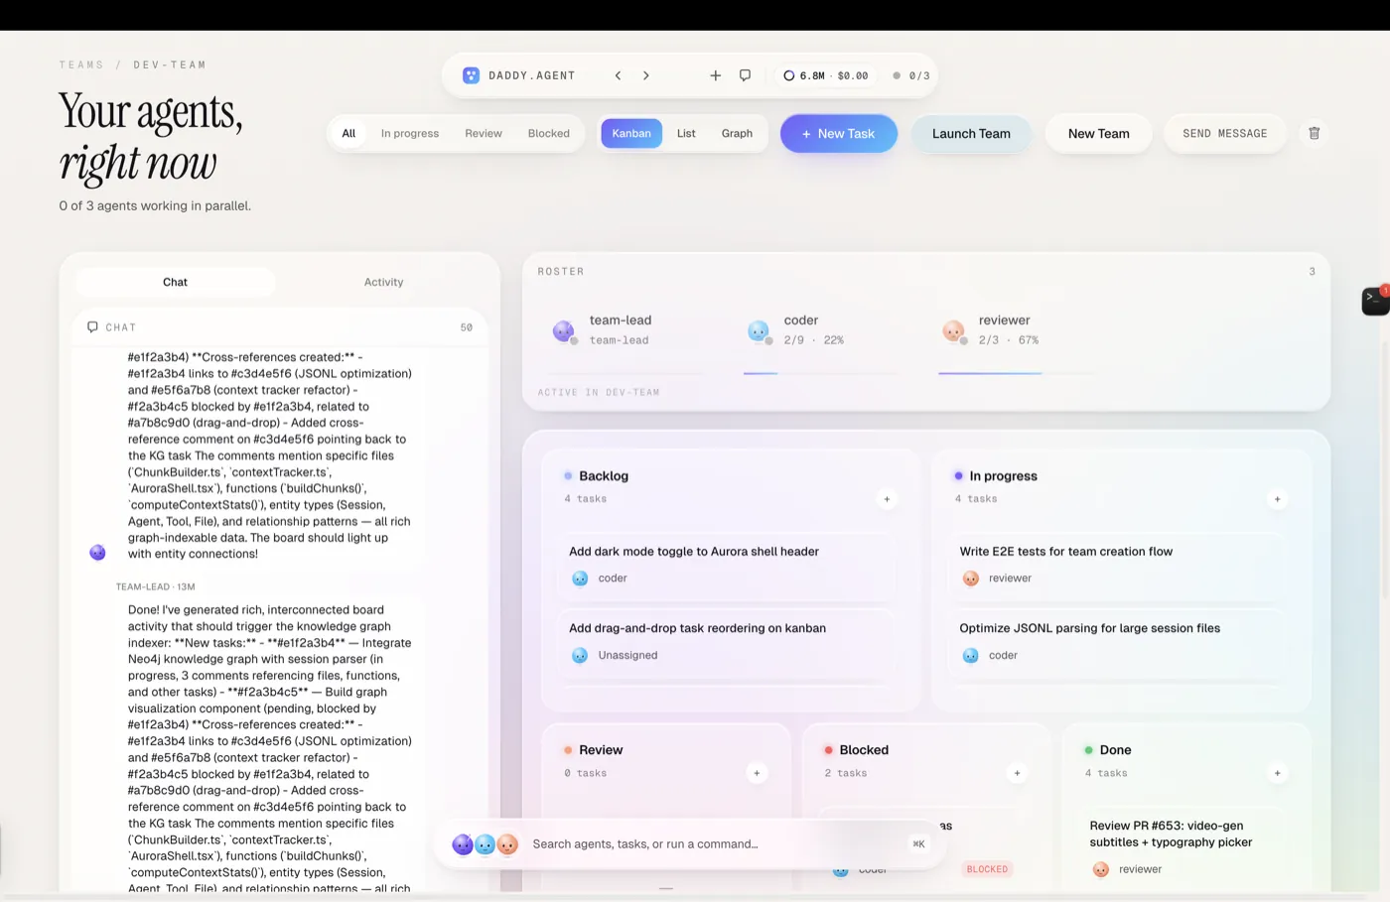Viewport: 1390px width, 902px height.
Task: Click orange avatar in command search bar
Action: pos(507,844)
